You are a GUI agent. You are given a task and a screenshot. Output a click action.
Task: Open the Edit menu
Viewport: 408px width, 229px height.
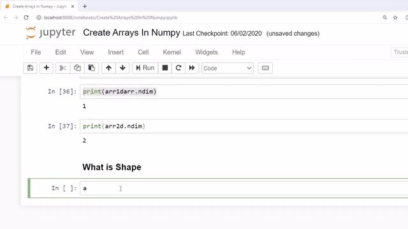(x=61, y=52)
